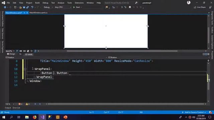Switch to the XAML pane tab

coord(29,54)
